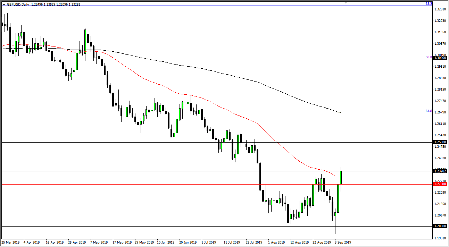The width and height of the screenshot is (449, 247).
Task: Click the 25 Mar 2019 date label
Action: (x=10, y=242)
